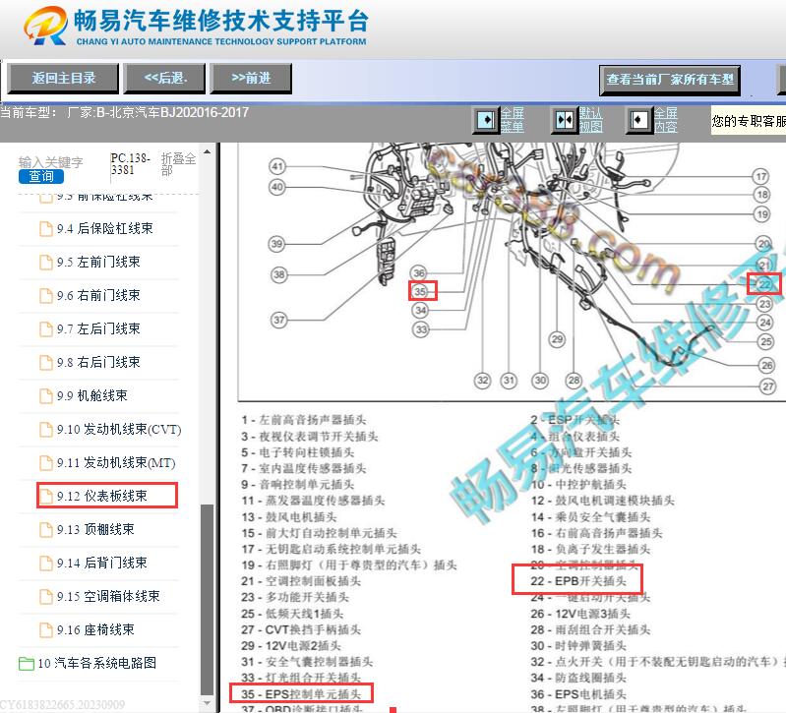Click callout number 22 in diagram
Viewport: 786px width, 713px height.
(x=764, y=284)
